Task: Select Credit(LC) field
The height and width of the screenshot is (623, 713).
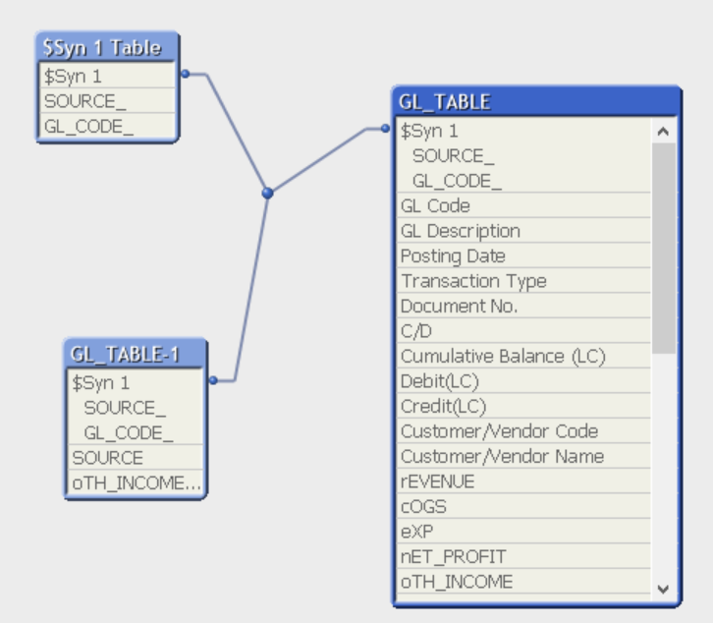Action: point(523,406)
